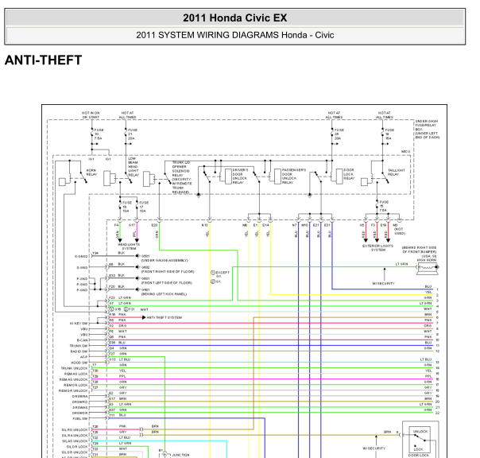The image size is (480, 458).
Task: Click the HORN RELAY label in the diagram
Action: (x=91, y=173)
